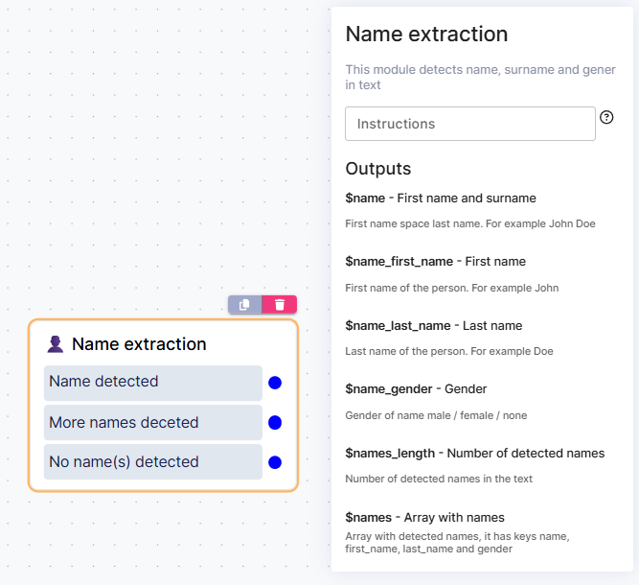This screenshot has height=585, width=639.
Task: Select the No name(s) detected output row
Action: pos(152,461)
